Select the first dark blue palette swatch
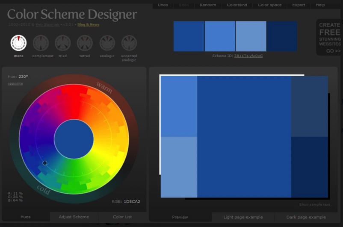 (x=189, y=36)
